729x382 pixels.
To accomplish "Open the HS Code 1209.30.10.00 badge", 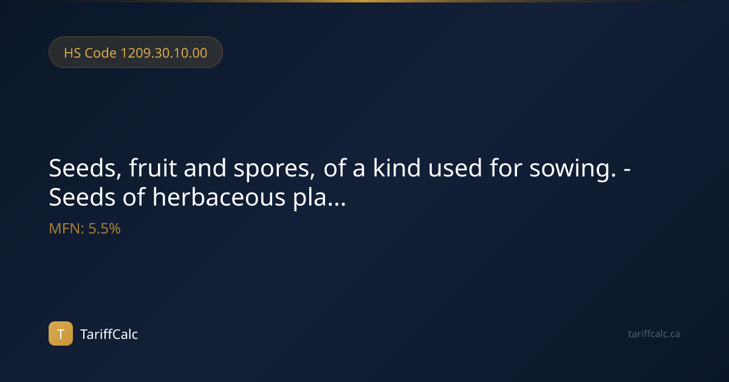I will pos(135,52).
